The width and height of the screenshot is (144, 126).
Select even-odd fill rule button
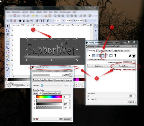click(130, 55)
